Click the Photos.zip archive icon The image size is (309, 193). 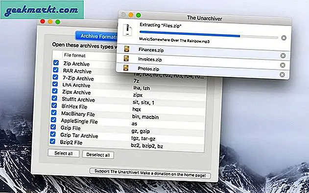point(126,68)
